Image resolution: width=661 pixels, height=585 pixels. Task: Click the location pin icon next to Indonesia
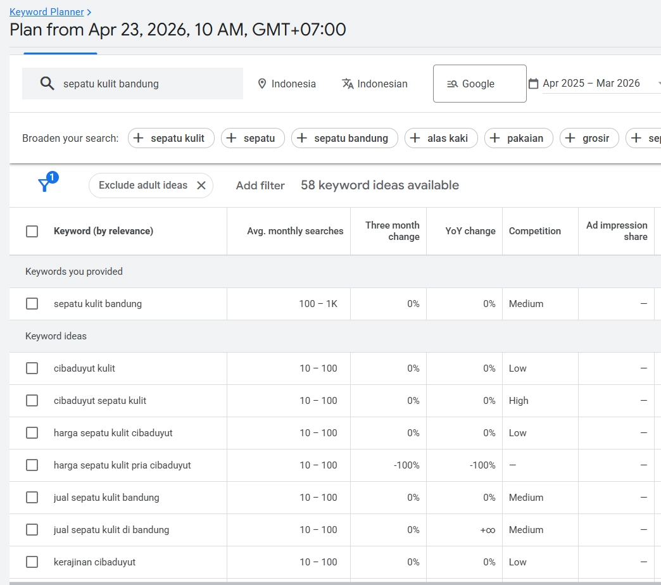pyautogui.click(x=262, y=83)
